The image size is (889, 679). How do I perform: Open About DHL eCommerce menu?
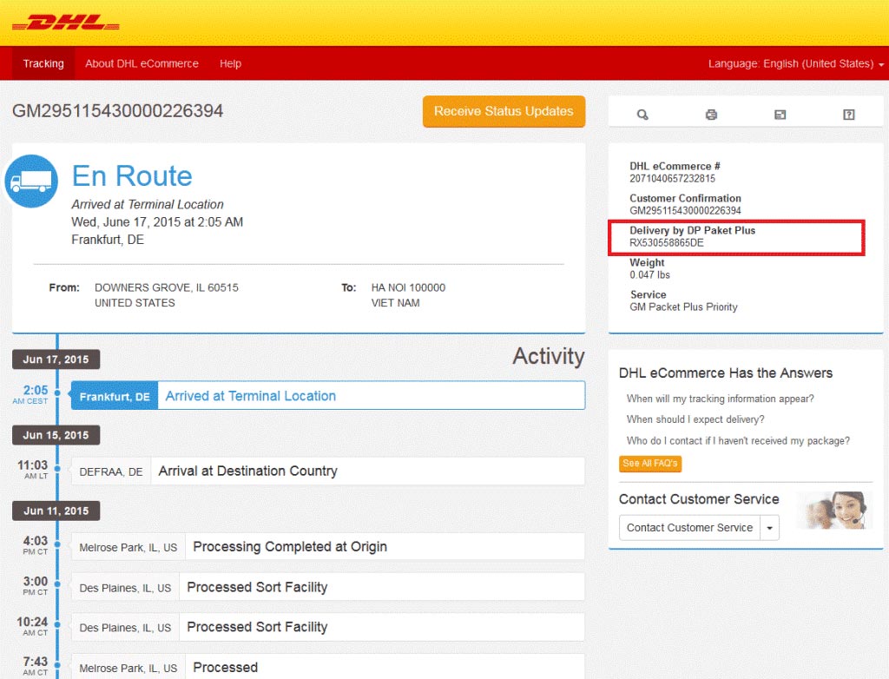pos(142,63)
